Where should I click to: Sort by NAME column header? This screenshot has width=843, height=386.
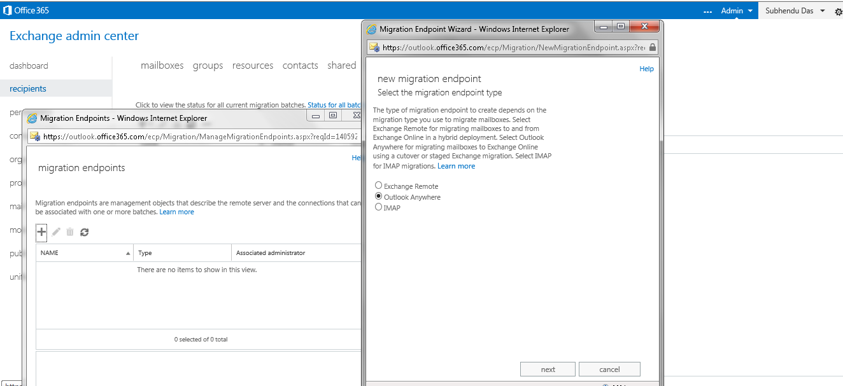tap(85, 253)
